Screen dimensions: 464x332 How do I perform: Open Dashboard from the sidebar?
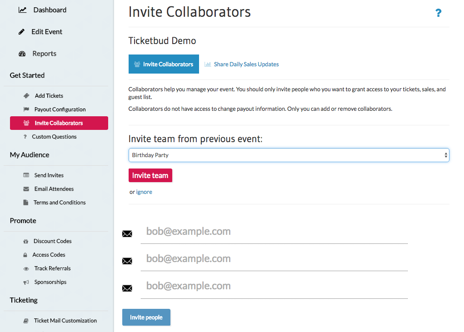point(50,10)
